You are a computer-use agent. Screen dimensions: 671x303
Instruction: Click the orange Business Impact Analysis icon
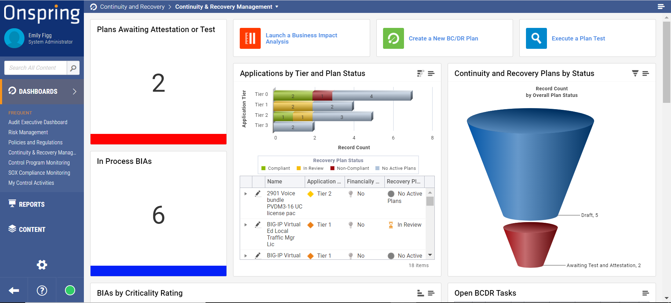coord(250,38)
